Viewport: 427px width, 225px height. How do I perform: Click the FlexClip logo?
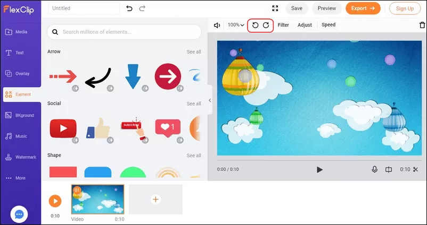click(x=19, y=10)
